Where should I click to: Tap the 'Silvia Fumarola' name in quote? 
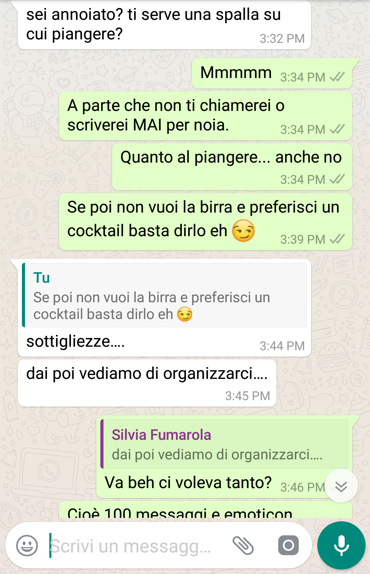pos(161,435)
